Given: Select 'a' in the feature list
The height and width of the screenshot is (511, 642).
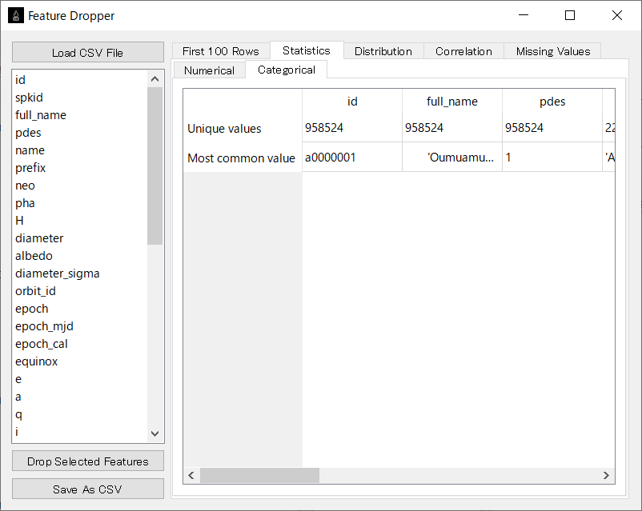Looking at the screenshot, I should 80,397.
